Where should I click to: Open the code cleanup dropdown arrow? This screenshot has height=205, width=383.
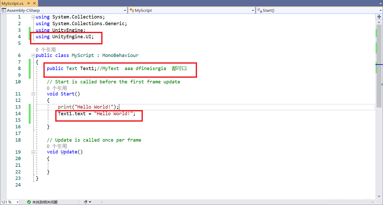click(x=90, y=202)
